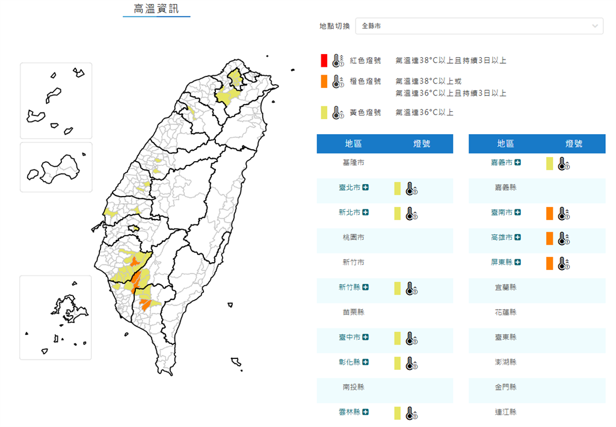Open the 嘉義市 link

[x=502, y=162]
